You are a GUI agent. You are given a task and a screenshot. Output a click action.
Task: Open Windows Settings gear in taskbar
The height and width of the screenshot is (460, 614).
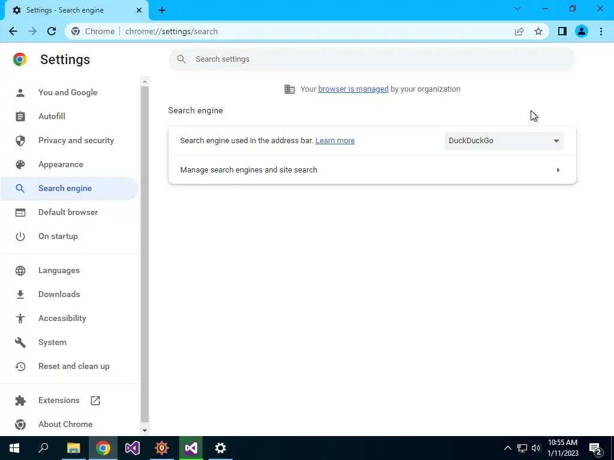pos(221,448)
